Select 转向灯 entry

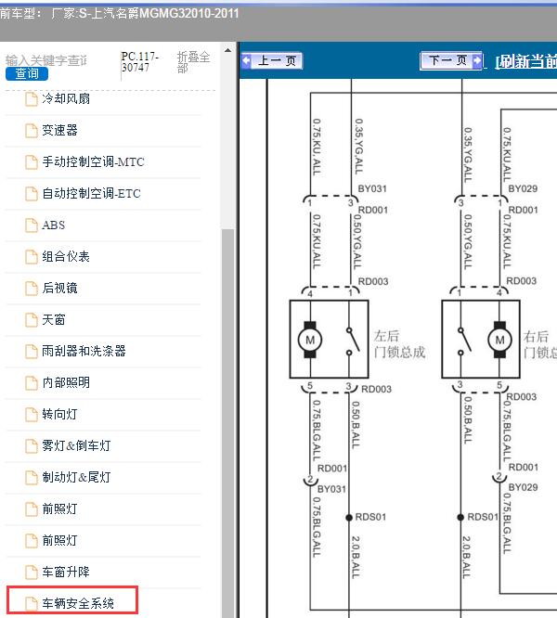(x=60, y=414)
